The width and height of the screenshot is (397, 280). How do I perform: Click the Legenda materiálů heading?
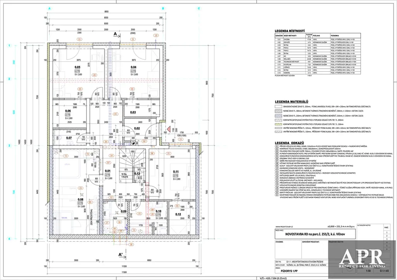(291, 101)
